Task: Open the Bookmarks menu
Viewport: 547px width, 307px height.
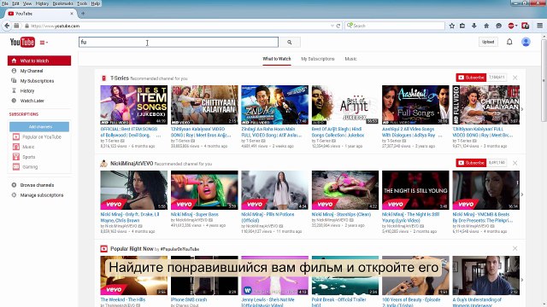Action: pyautogui.click(x=62, y=3)
